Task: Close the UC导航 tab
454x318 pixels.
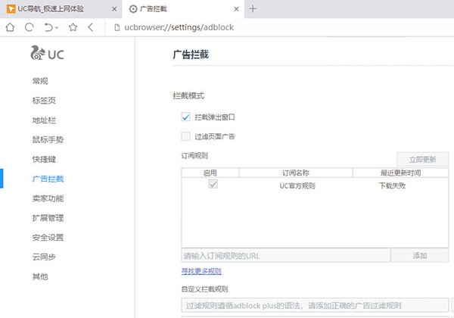Action: click(114, 9)
